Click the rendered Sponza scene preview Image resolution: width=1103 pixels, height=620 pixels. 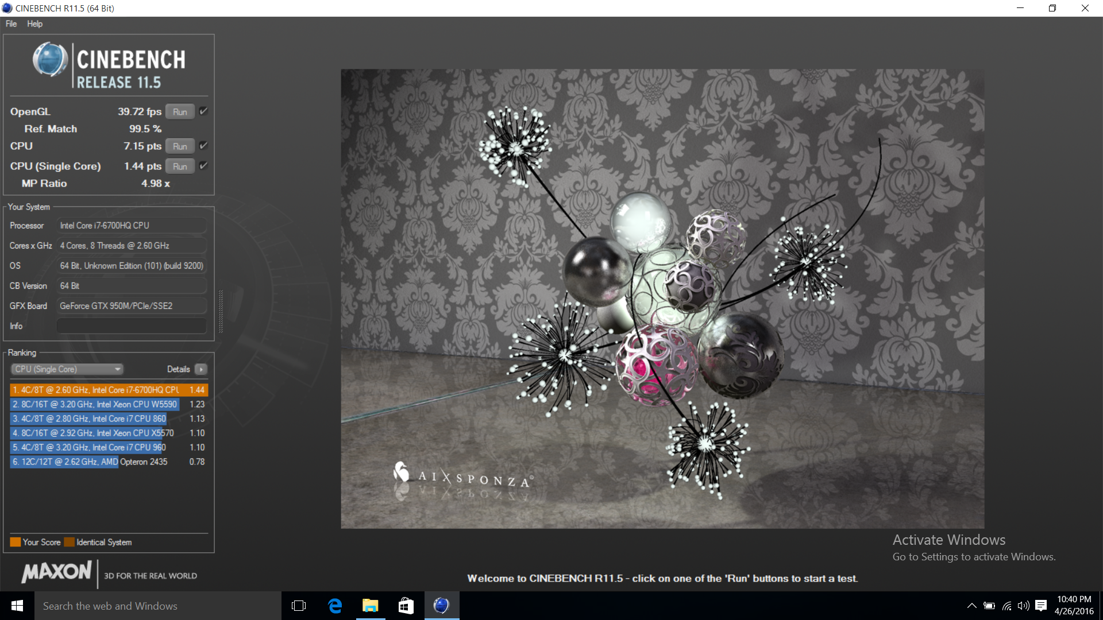click(662, 299)
